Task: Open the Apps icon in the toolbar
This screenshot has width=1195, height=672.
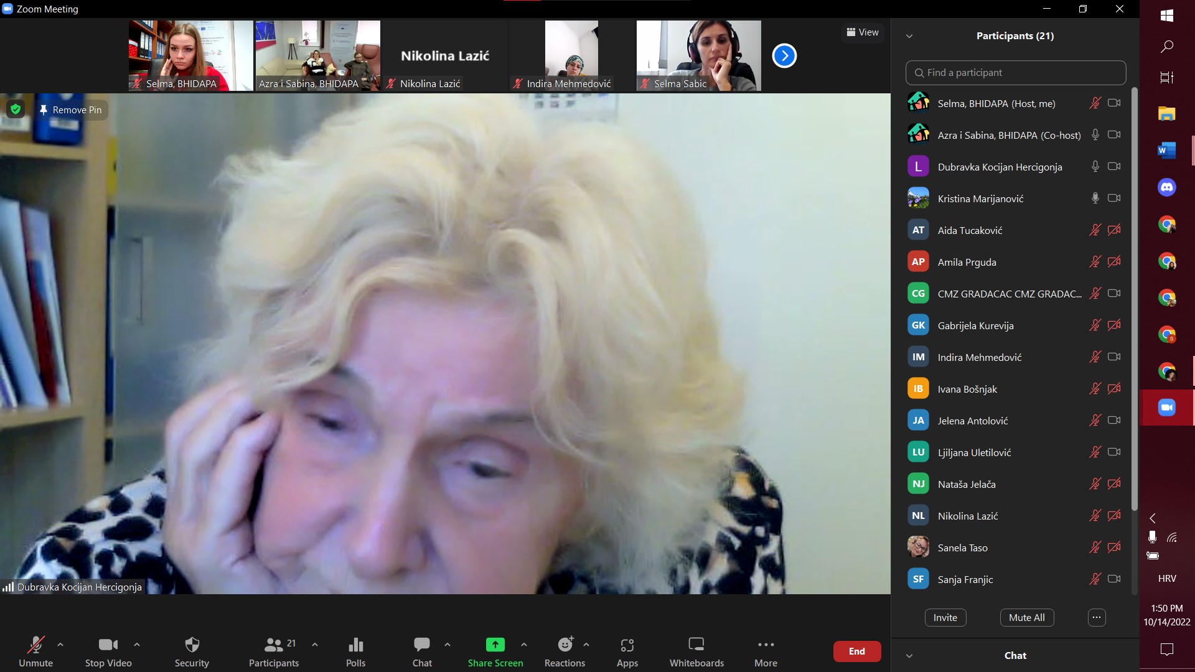Action: (627, 645)
